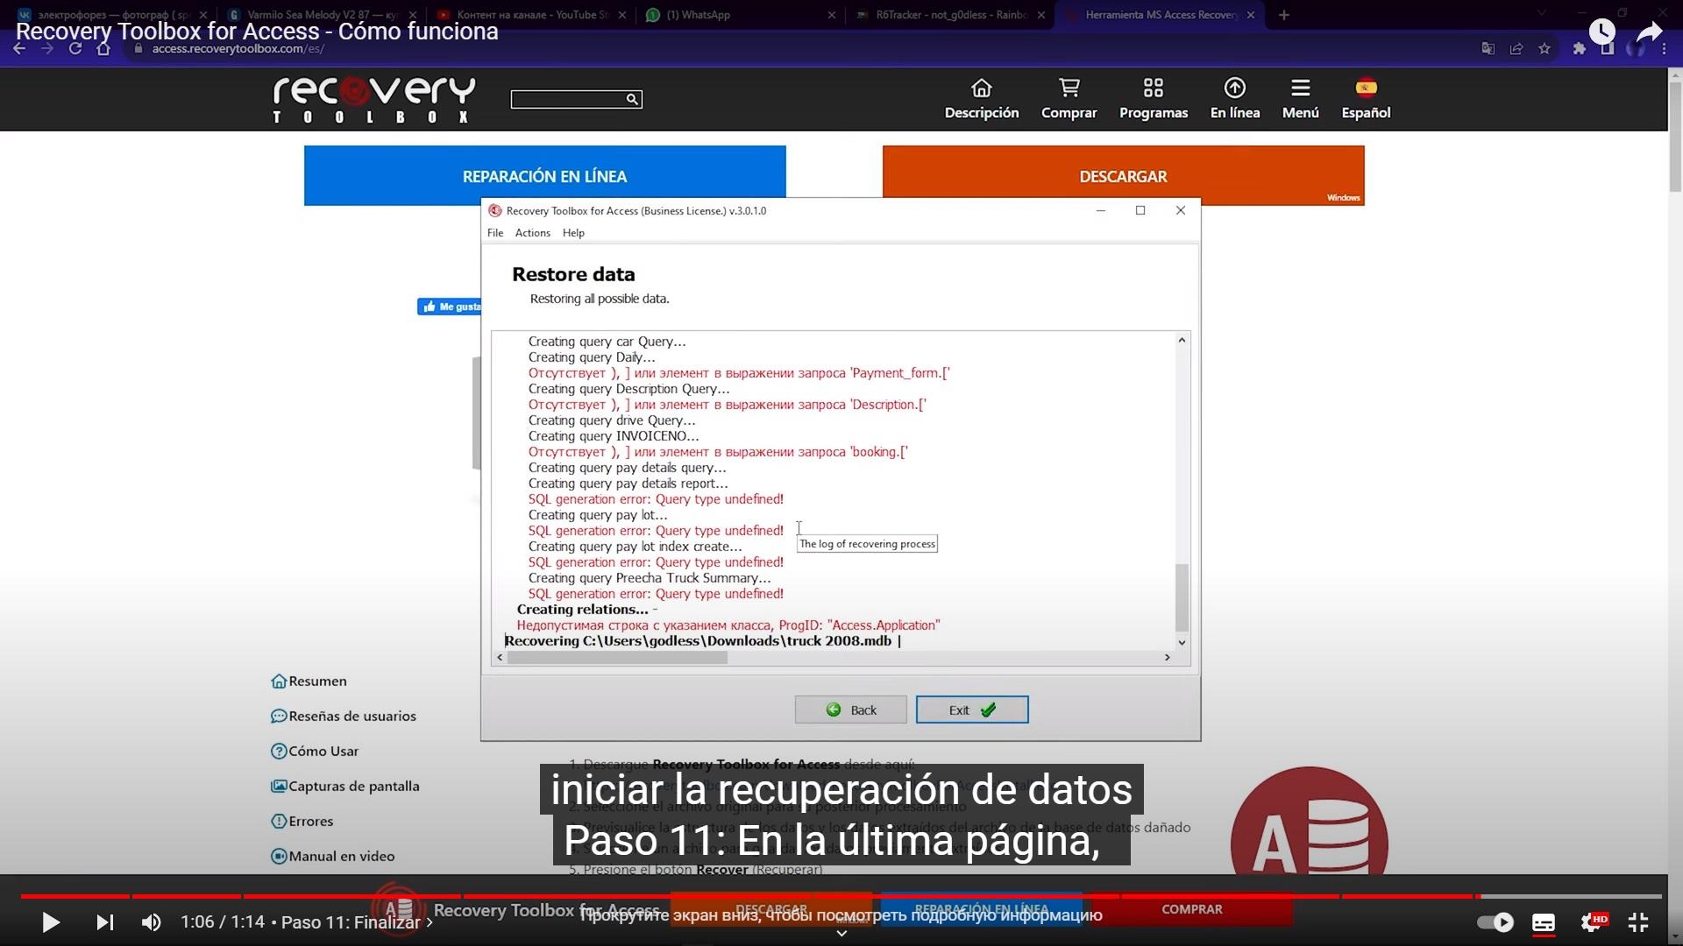Click the red COMPRAR button

1192,909
